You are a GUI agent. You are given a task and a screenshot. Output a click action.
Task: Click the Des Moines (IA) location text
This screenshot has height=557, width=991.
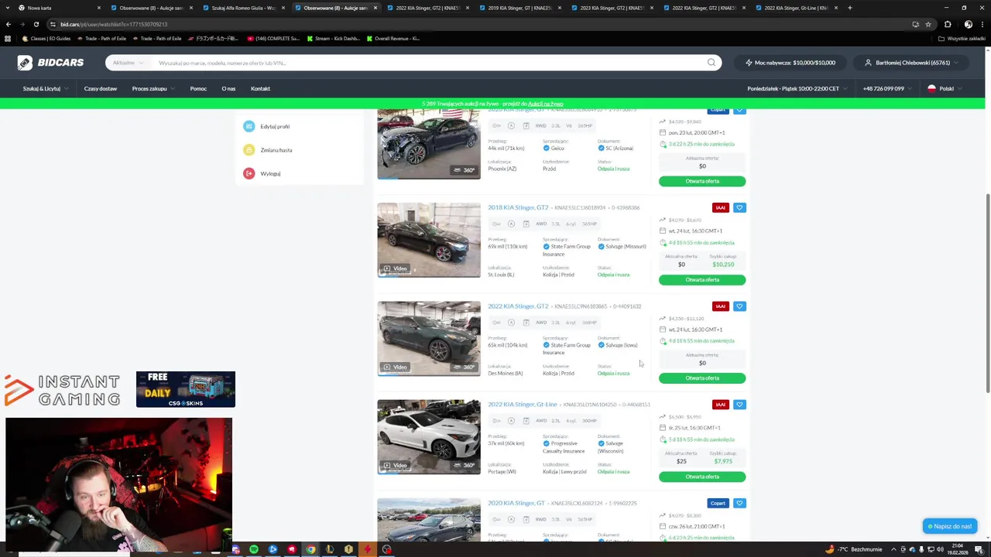coord(506,374)
